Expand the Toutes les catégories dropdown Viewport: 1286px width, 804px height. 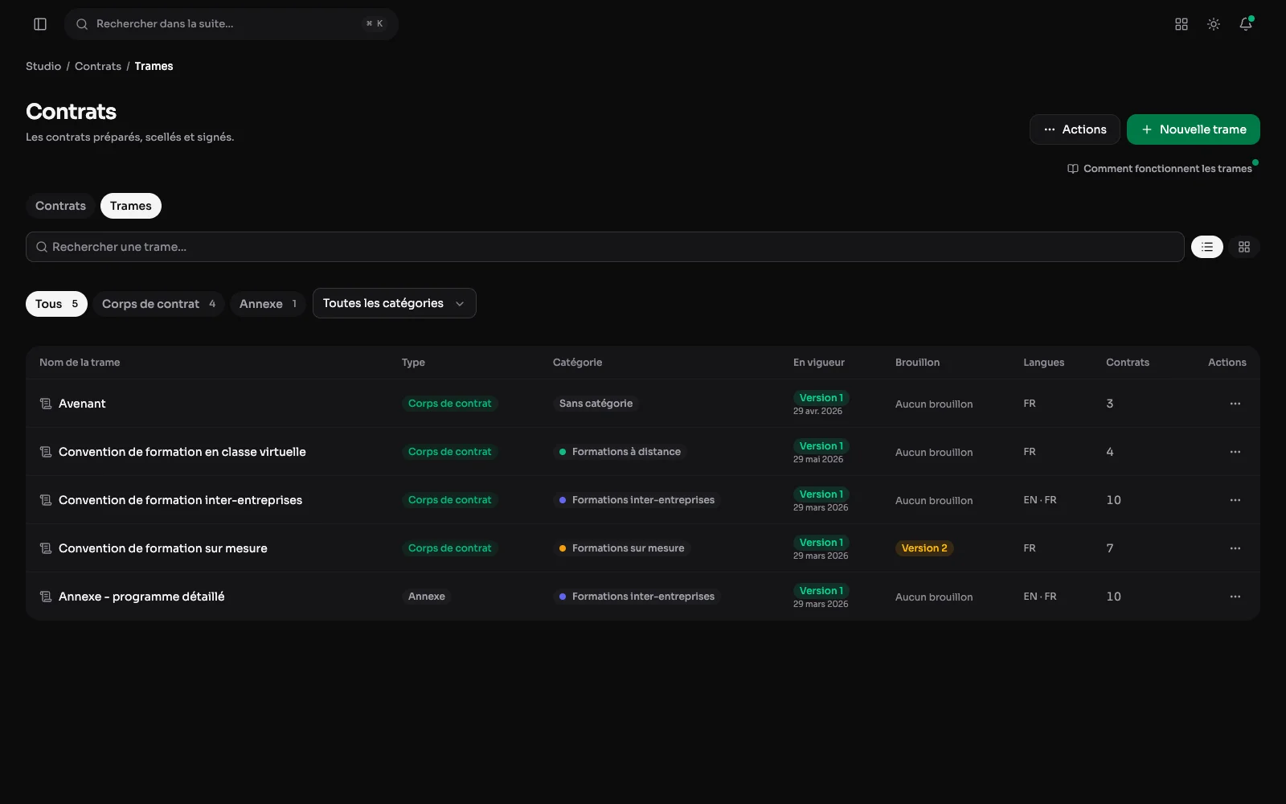coord(395,303)
